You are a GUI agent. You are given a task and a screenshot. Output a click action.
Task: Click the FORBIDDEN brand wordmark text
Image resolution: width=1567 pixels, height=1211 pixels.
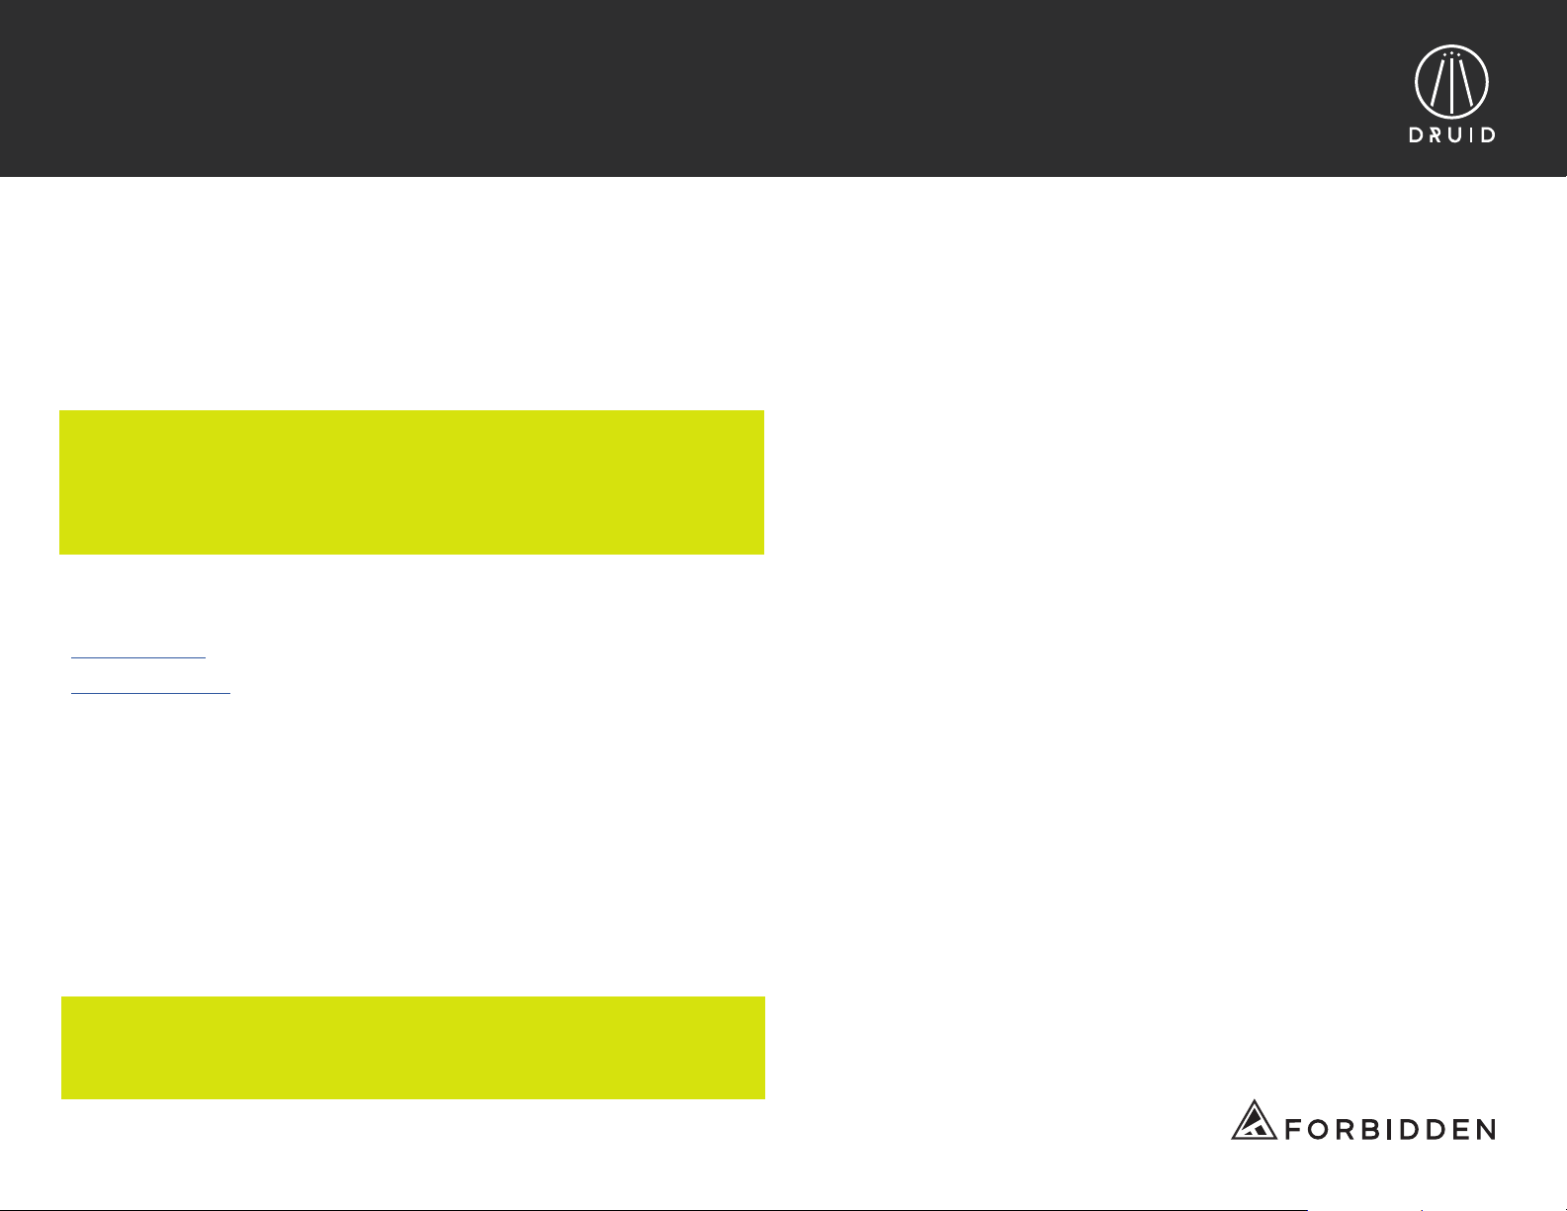pyautogui.click(x=1390, y=1129)
